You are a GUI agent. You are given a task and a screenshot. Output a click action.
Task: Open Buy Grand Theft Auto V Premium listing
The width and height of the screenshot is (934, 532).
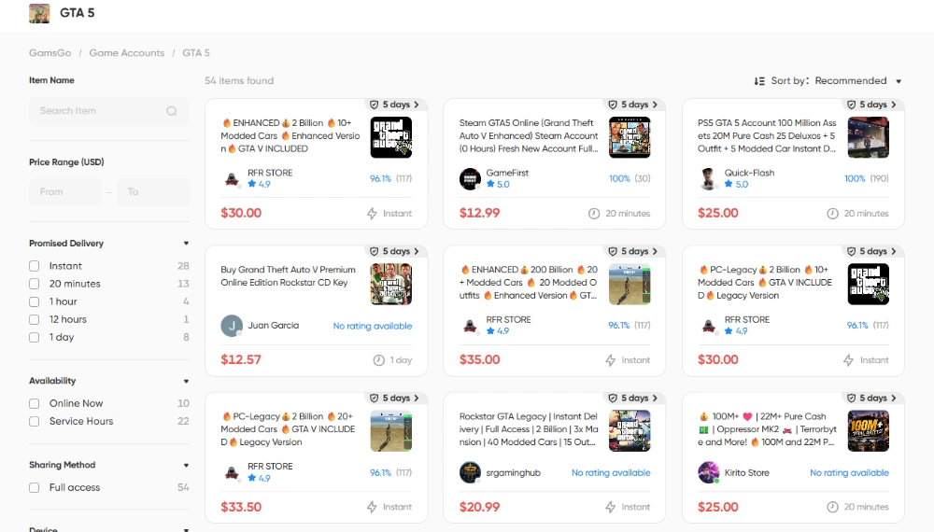(289, 276)
